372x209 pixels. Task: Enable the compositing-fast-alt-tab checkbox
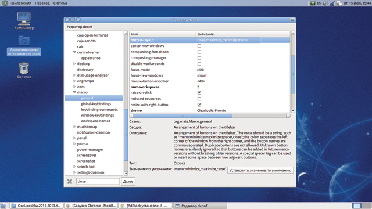199,52
